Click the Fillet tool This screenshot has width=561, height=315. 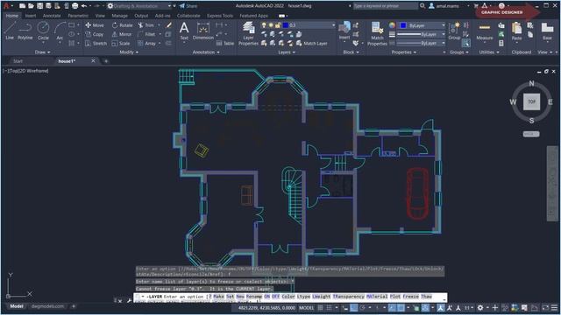tap(146, 34)
